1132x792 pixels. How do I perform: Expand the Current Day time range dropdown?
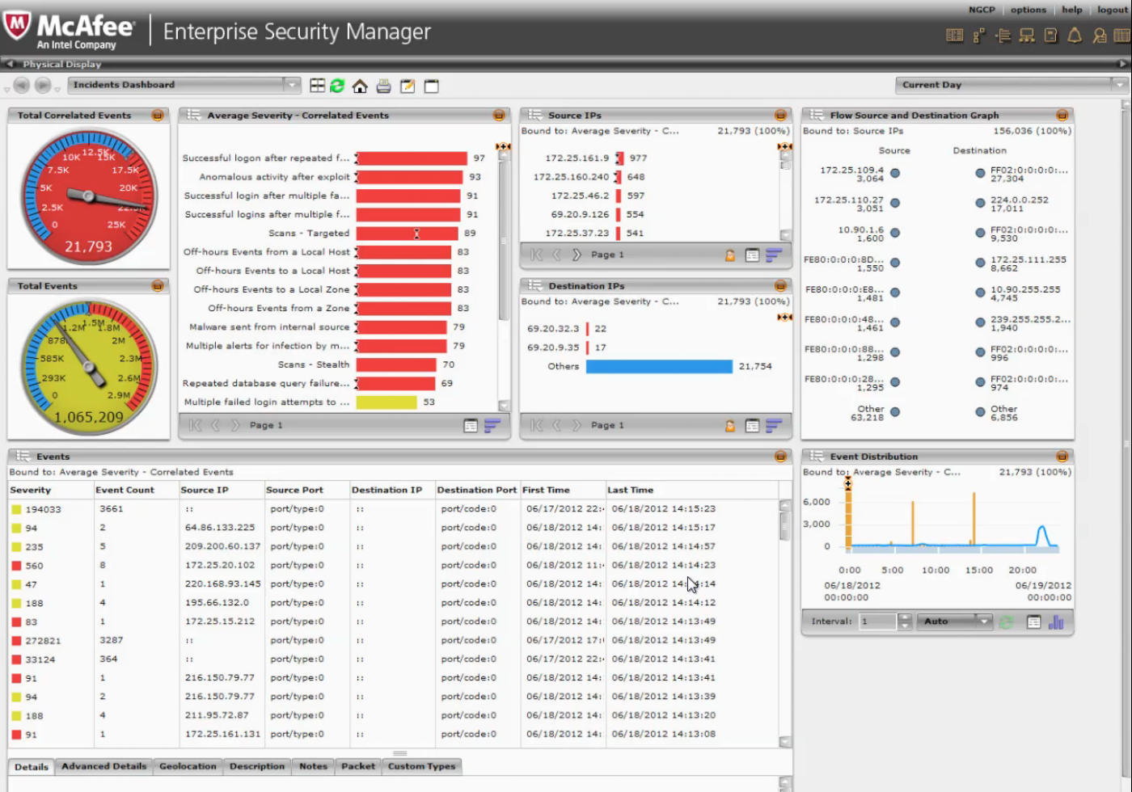(x=1119, y=85)
